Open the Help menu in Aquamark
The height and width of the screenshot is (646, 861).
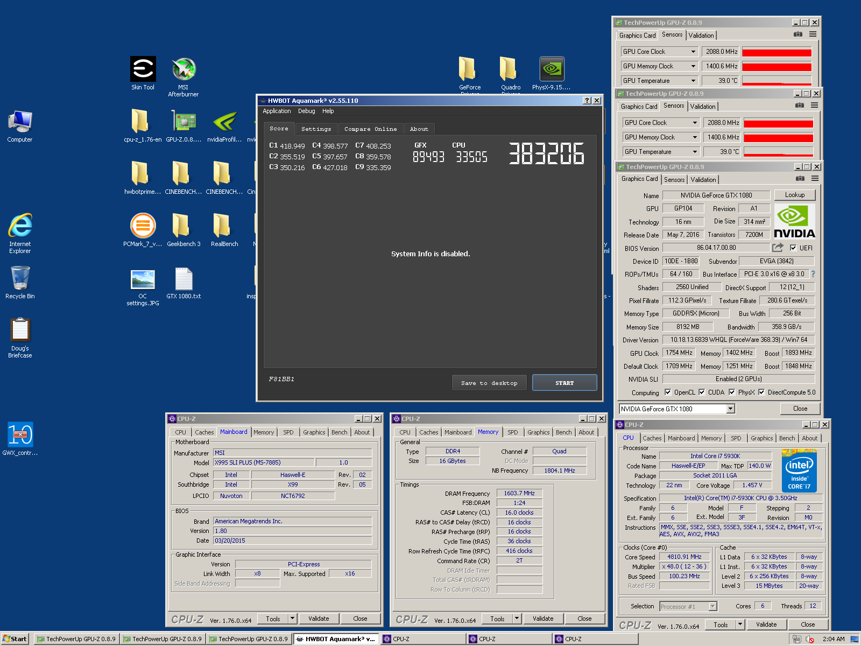[328, 111]
